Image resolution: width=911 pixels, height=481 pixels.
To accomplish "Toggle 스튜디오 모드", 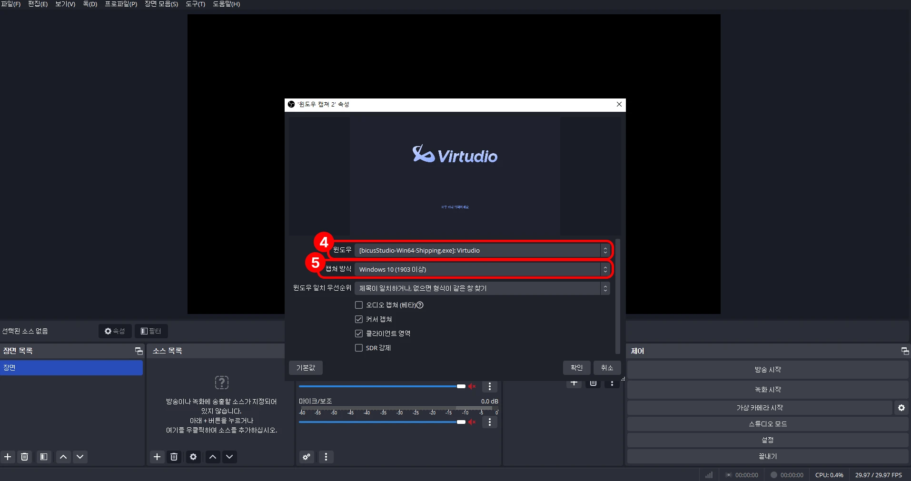I will tap(768, 424).
